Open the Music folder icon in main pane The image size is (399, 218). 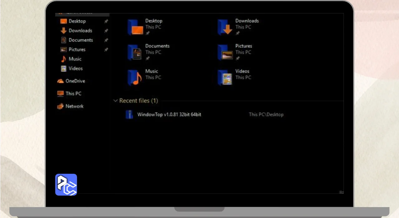(x=135, y=78)
